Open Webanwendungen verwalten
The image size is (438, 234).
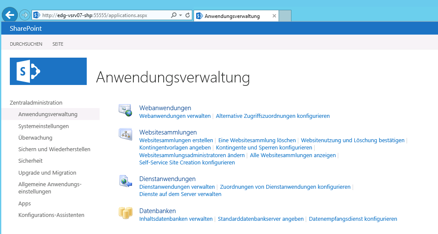coord(175,116)
